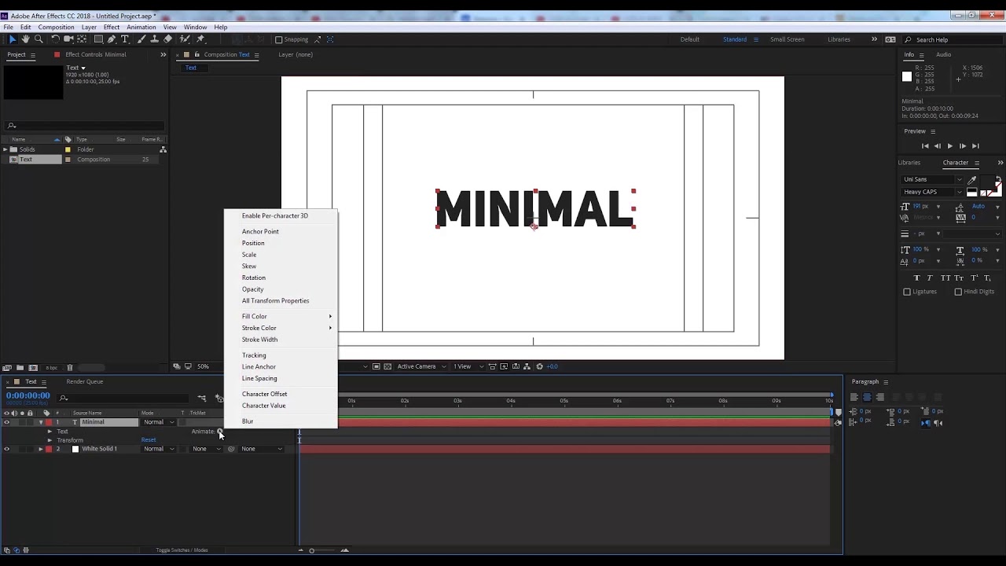Select the Unified Camera tool

pos(68,39)
